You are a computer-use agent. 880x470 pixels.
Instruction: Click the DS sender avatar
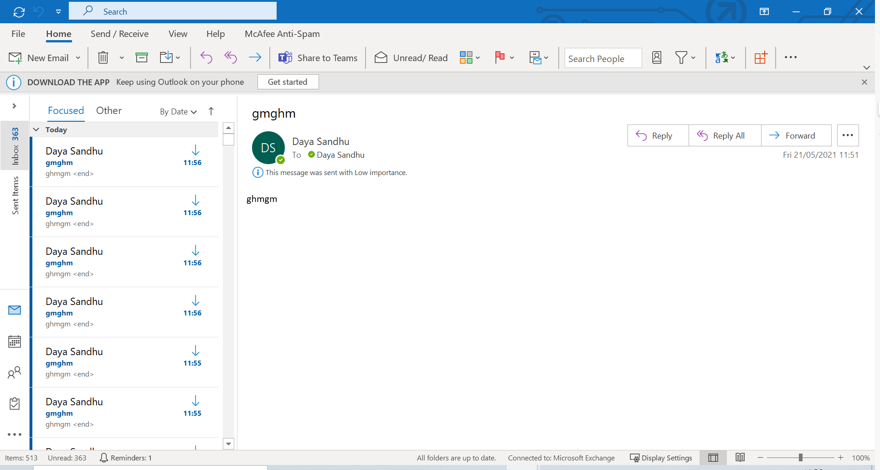coord(268,148)
